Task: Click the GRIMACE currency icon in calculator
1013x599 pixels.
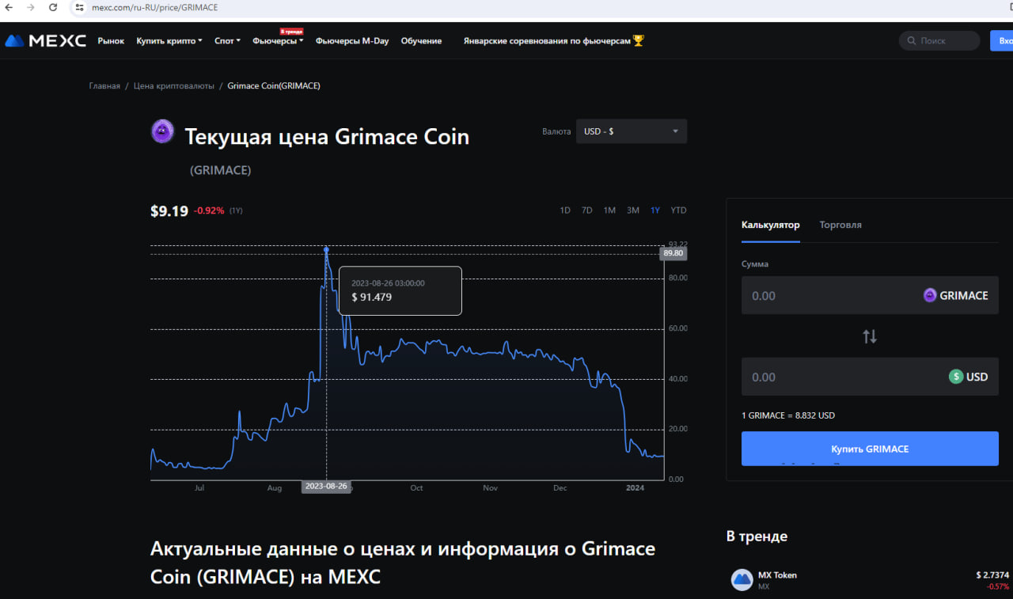Action: (930, 295)
